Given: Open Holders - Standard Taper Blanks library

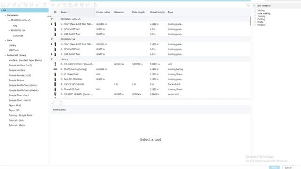Looking at the screenshot, I should (x=25, y=60).
